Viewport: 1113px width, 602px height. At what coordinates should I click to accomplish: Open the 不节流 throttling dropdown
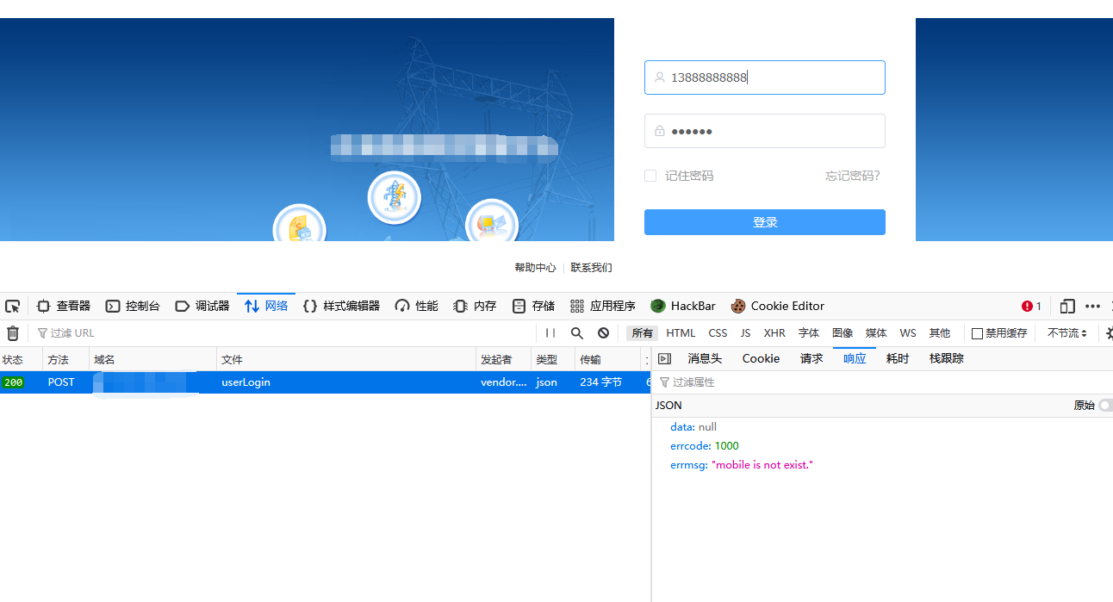1066,333
